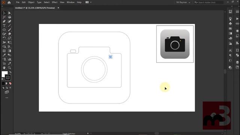
Task: Select the Width tool
Action: coord(4,42)
